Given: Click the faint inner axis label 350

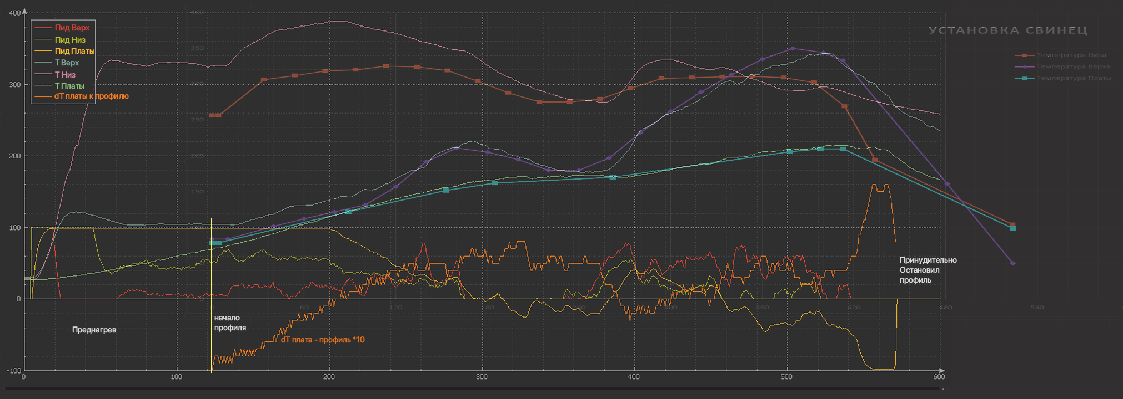Looking at the screenshot, I should point(197,48).
